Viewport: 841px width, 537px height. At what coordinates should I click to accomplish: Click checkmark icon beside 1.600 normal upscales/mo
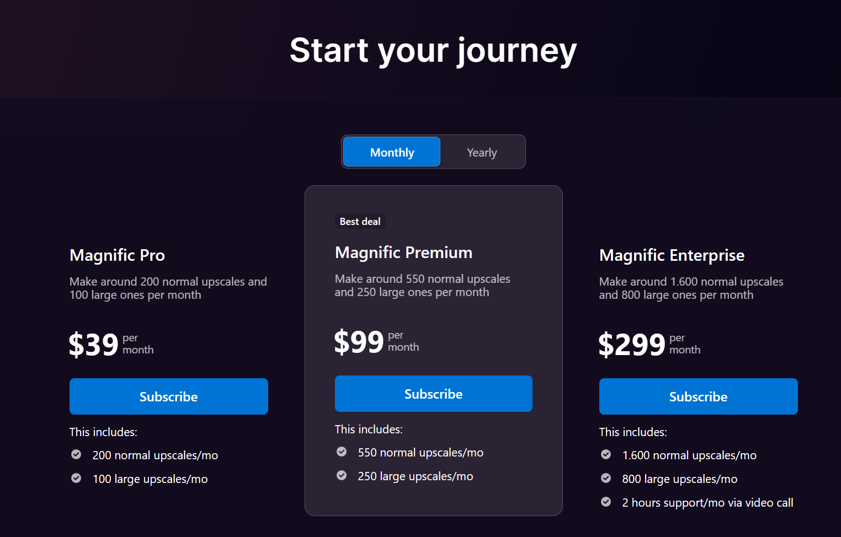click(x=606, y=454)
